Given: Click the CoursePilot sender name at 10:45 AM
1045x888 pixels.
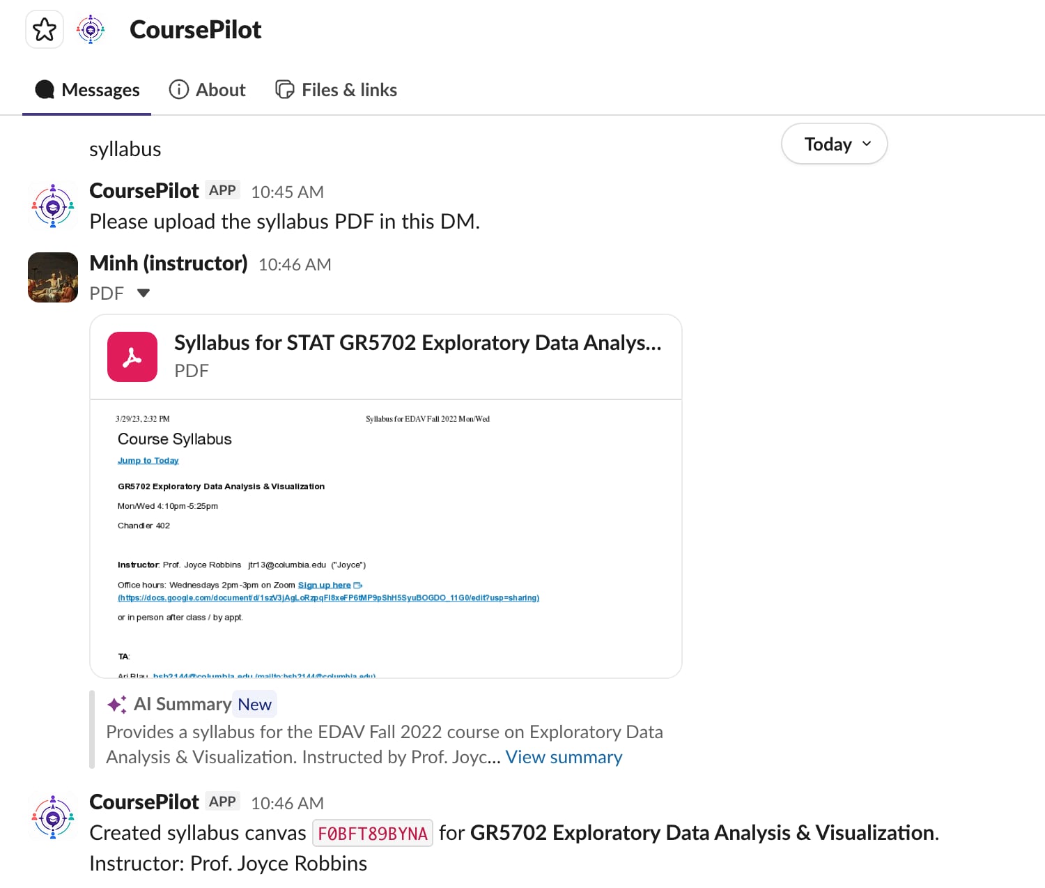Looking at the screenshot, I should 144,190.
